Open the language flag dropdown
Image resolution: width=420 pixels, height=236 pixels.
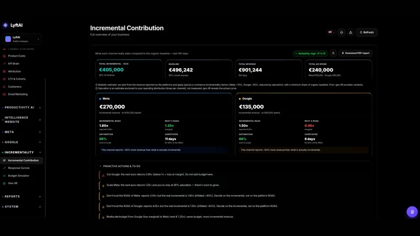331,33
